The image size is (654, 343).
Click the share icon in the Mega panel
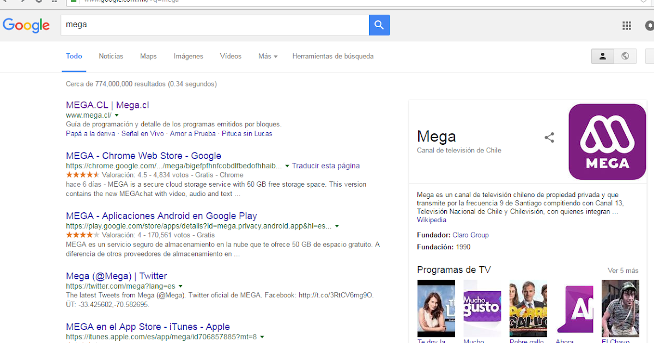549,138
